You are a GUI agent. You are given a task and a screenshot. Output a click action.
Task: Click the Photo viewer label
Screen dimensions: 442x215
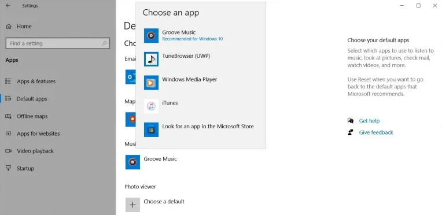coord(140,187)
